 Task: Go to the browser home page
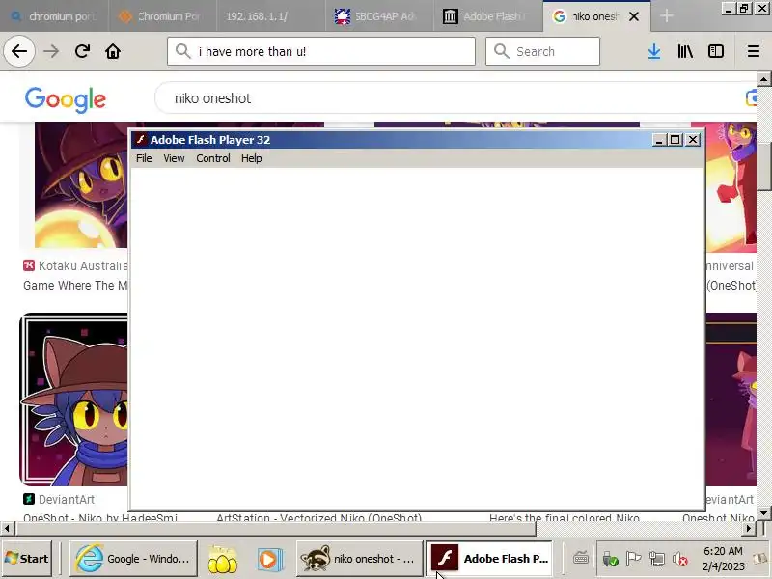click(x=113, y=51)
